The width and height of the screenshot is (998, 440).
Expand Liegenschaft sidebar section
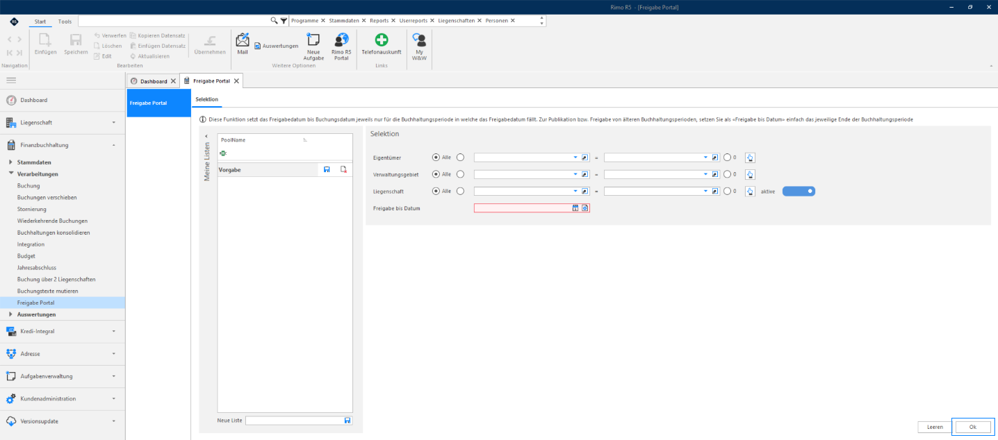[63, 123]
